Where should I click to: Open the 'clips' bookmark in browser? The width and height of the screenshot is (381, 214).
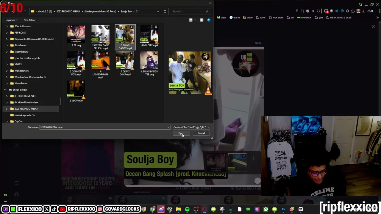click(x=222, y=18)
